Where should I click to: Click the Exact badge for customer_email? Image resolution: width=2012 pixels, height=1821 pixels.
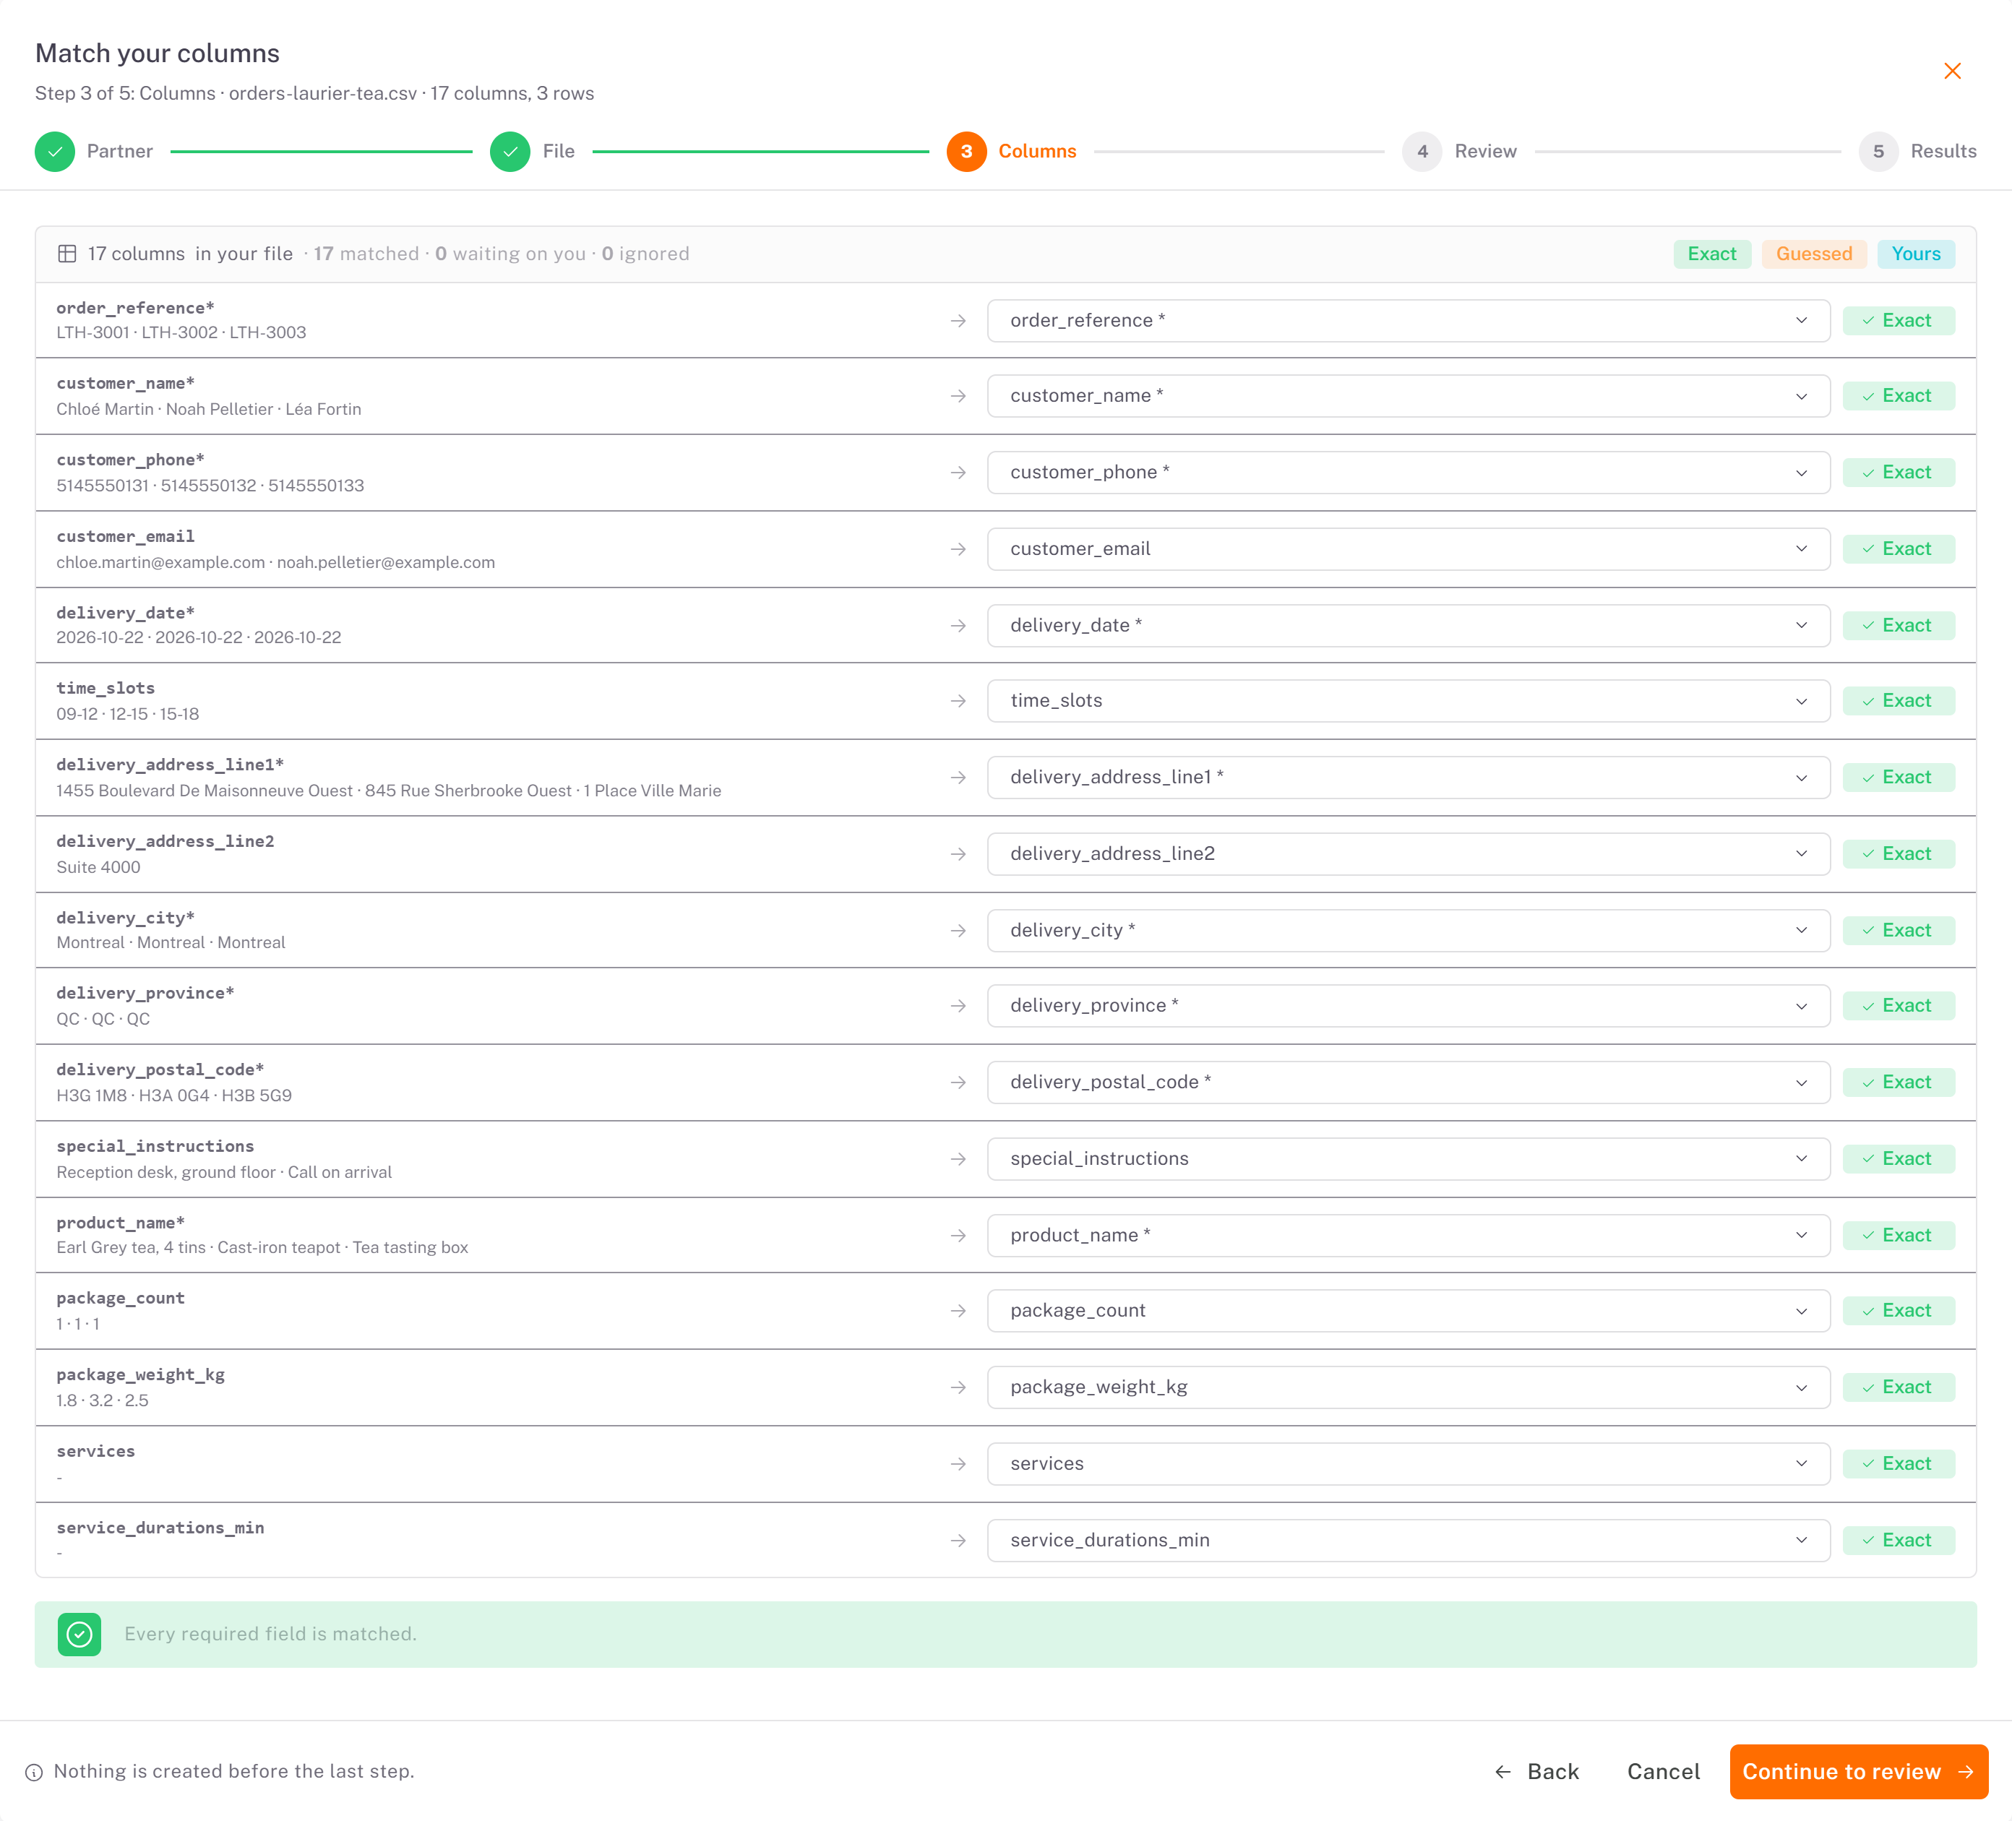(1899, 548)
